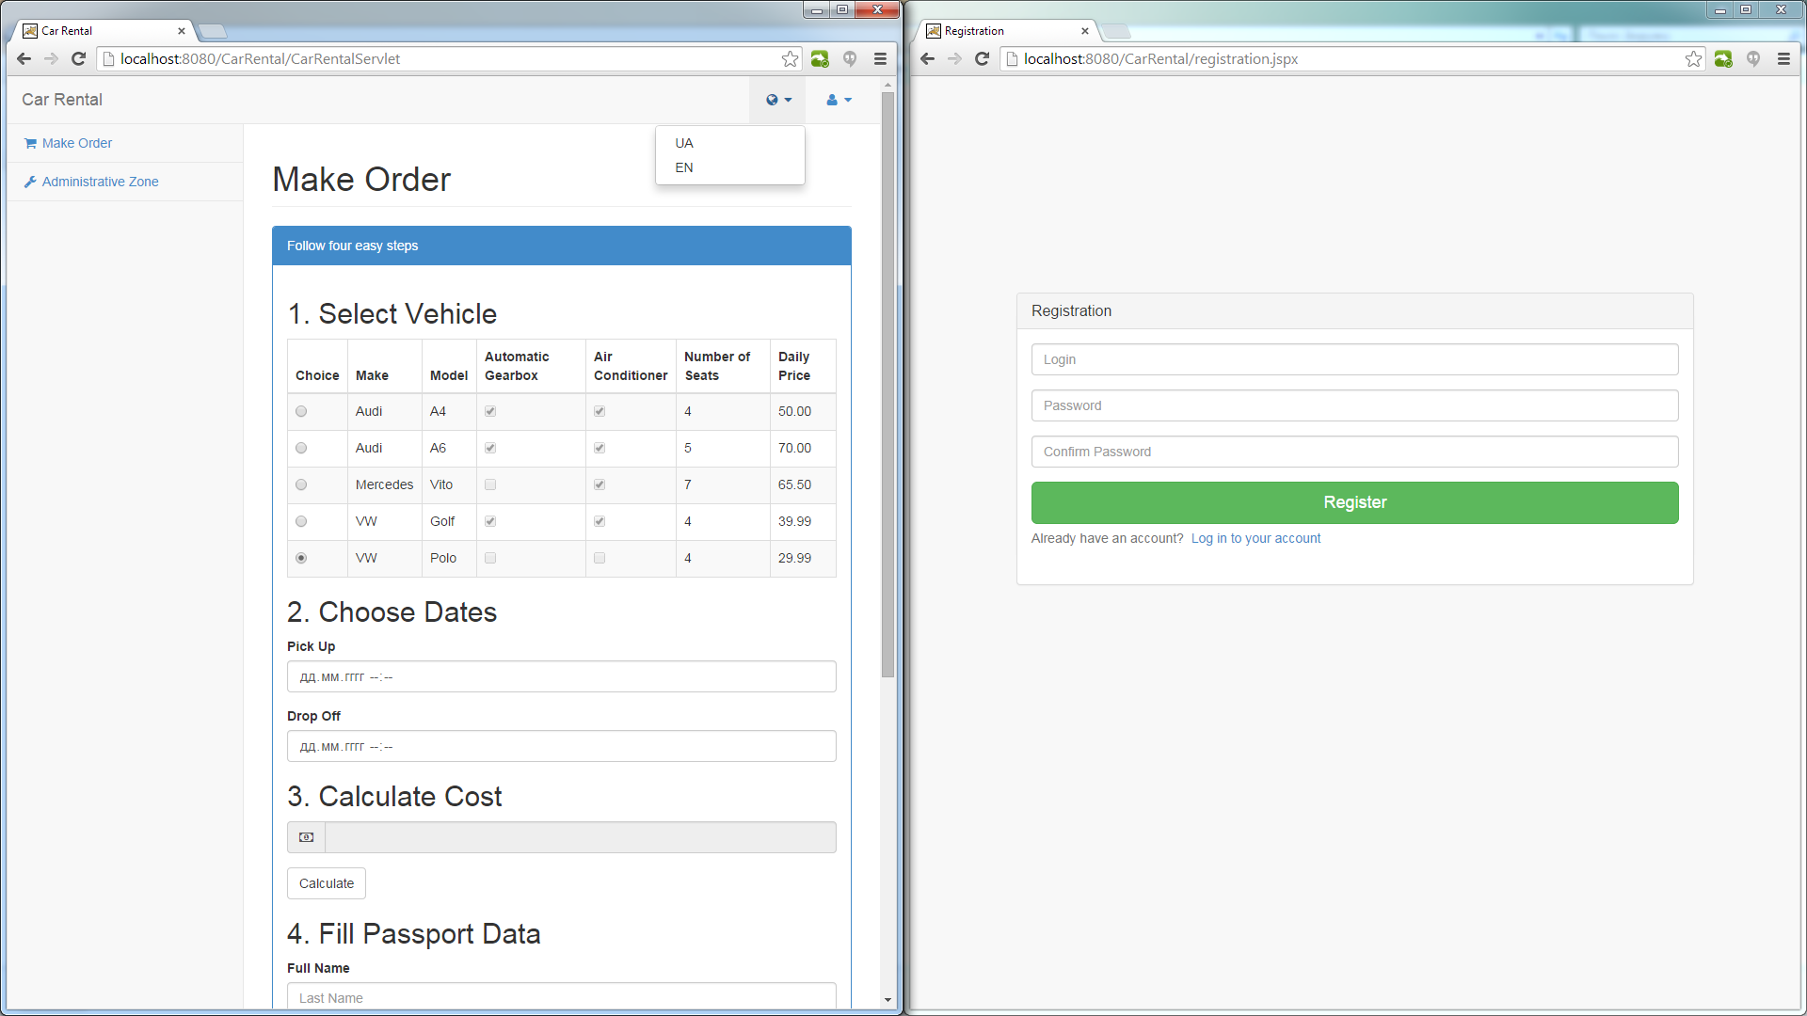The width and height of the screenshot is (1807, 1016).
Task: Toggle the Mercedes Vito air conditioner checkbox
Action: point(600,484)
